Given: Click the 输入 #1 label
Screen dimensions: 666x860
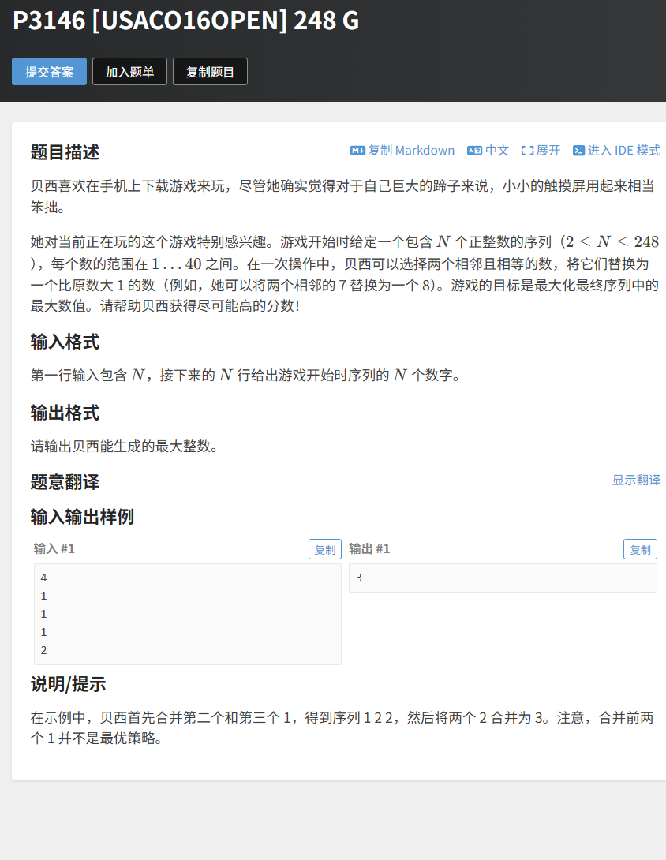Looking at the screenshot, I should (54, 548).
